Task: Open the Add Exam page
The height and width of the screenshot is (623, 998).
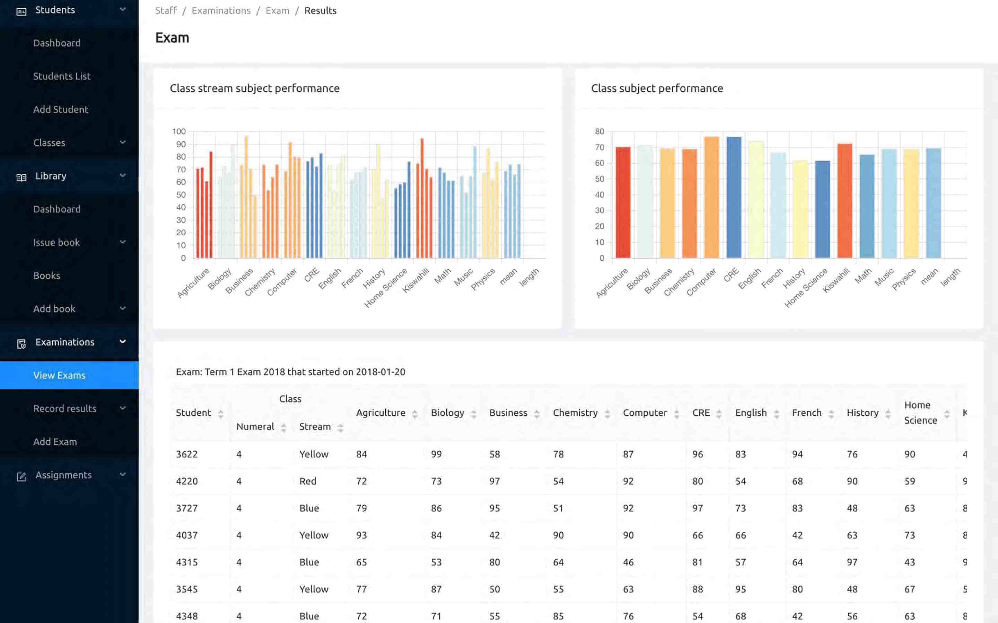Action: point(55,442)
